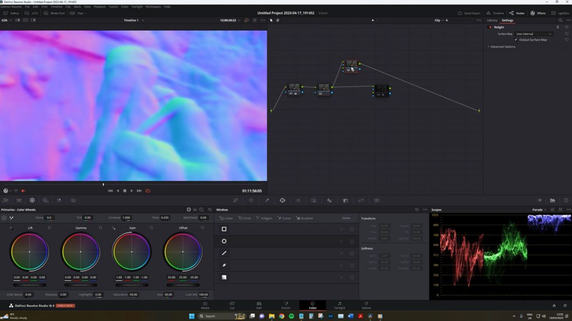
Task: Reset the Lift color wheel
Action: pyautogui.click(x=49, y=228)
